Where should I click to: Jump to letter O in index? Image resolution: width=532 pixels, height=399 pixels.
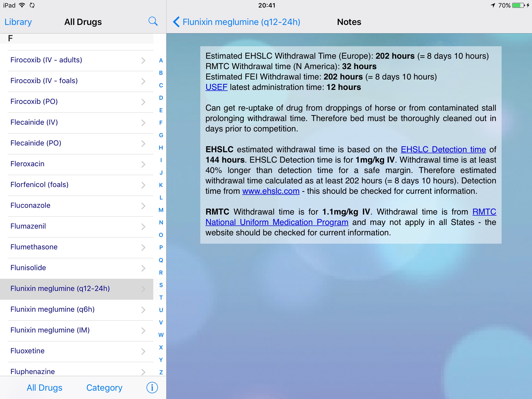[x=161, y=235]
